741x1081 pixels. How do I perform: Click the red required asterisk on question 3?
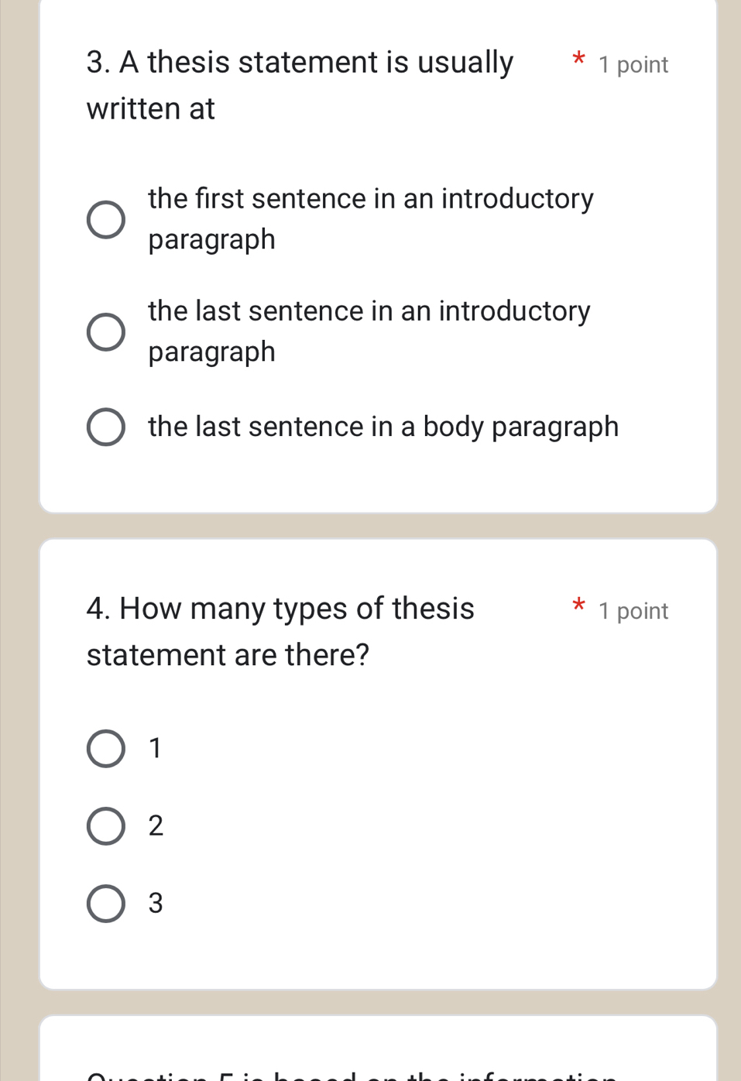point(578,59)
